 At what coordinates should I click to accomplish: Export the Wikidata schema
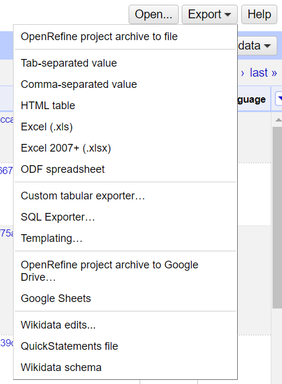point(125,367)
